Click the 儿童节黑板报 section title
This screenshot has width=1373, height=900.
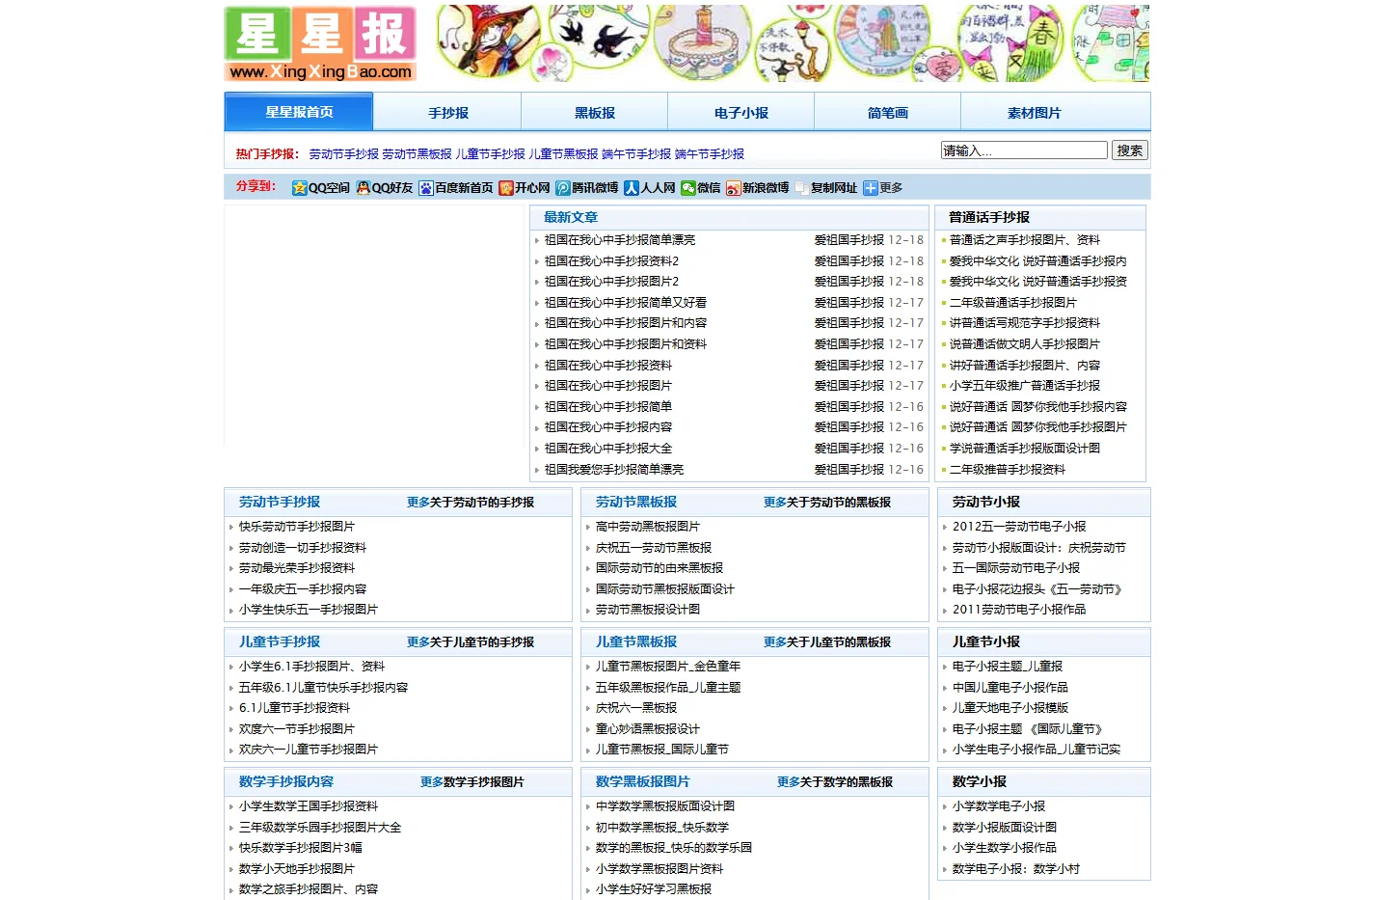point(636,642)
